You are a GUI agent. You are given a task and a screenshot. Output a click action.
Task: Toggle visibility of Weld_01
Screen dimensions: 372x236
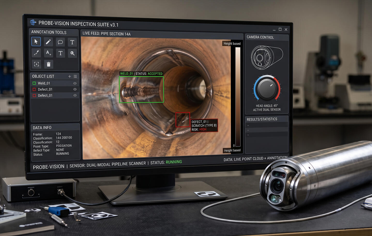click(75, 83)
